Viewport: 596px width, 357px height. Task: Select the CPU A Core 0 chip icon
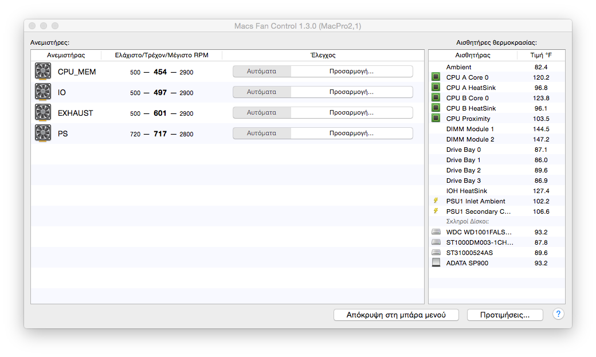436,77
